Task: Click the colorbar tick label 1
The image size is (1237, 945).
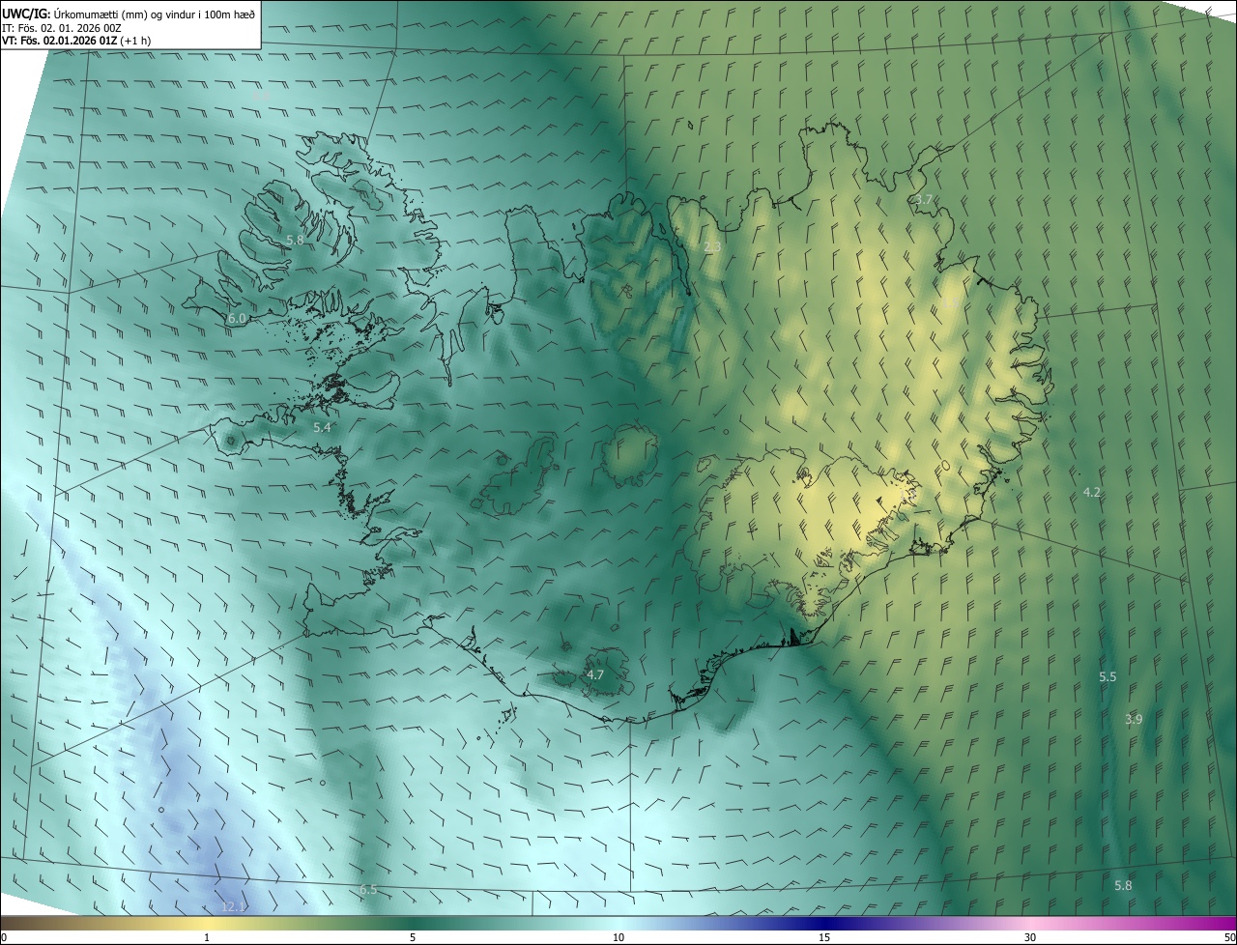Action: (x=207, y=937)
